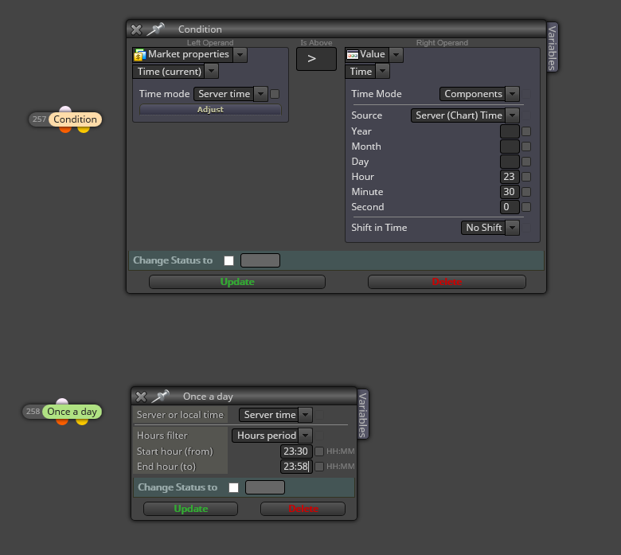Open the Hours period filter dropdown

pyautogui.click(x=272, y=436)
